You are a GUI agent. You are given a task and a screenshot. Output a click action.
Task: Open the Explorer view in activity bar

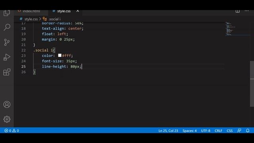point(7,13)
